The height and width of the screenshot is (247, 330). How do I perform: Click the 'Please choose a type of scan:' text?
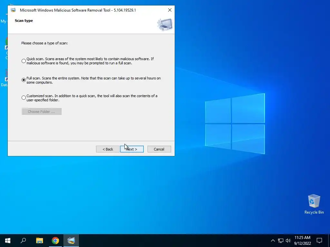click(44, 43)
